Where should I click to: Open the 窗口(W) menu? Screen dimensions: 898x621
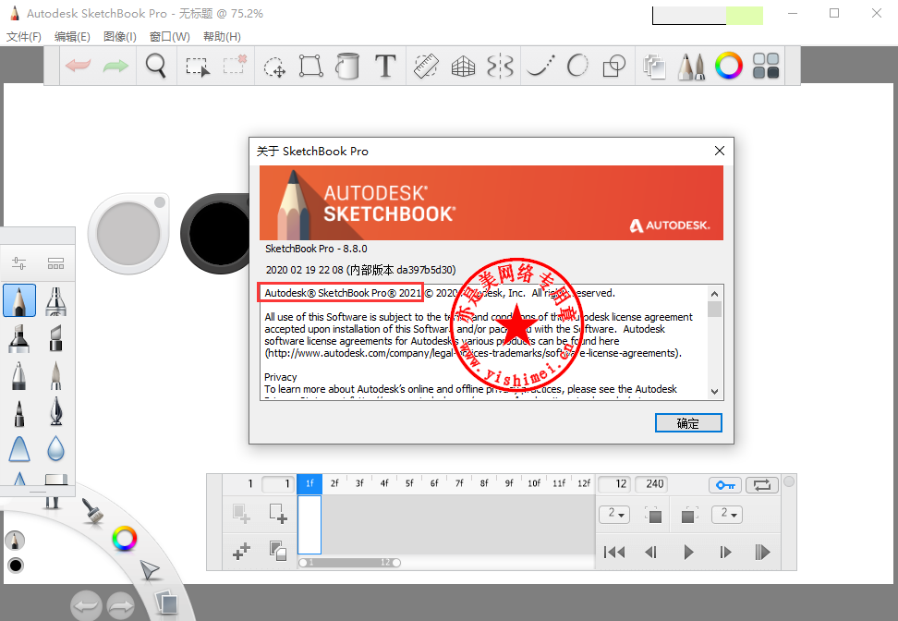tap(169, 37)
